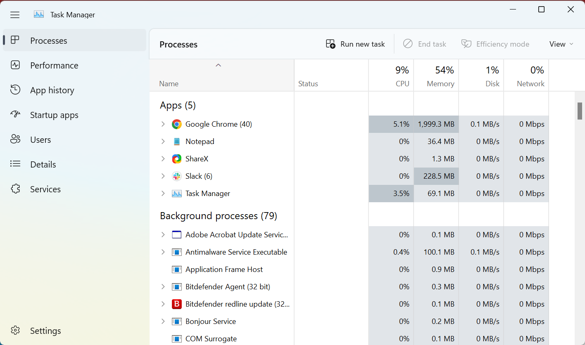This screenshot has height=345, width=585.
Task: Switch to the Performance page
Action: pos(74,65)
